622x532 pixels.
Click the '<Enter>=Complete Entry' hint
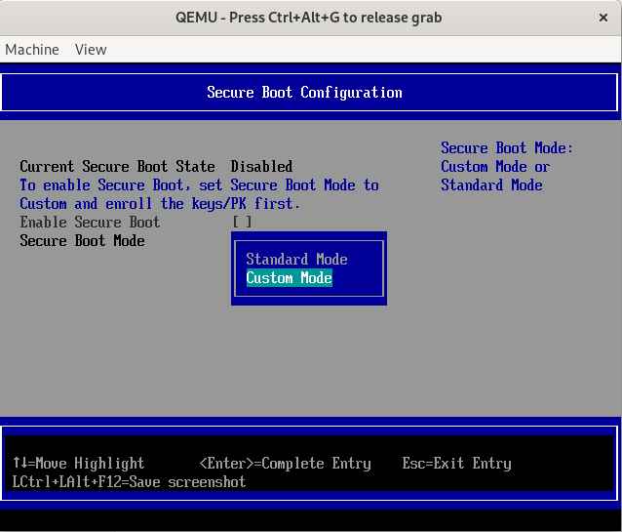tap(286, 464)
